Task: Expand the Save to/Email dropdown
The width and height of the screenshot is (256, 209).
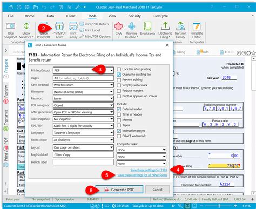Action: (83, 85)
